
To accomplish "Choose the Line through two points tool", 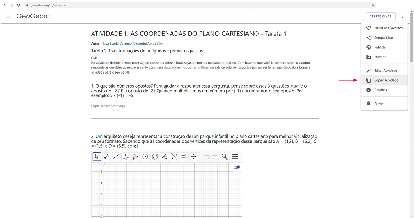I will 116,157.
